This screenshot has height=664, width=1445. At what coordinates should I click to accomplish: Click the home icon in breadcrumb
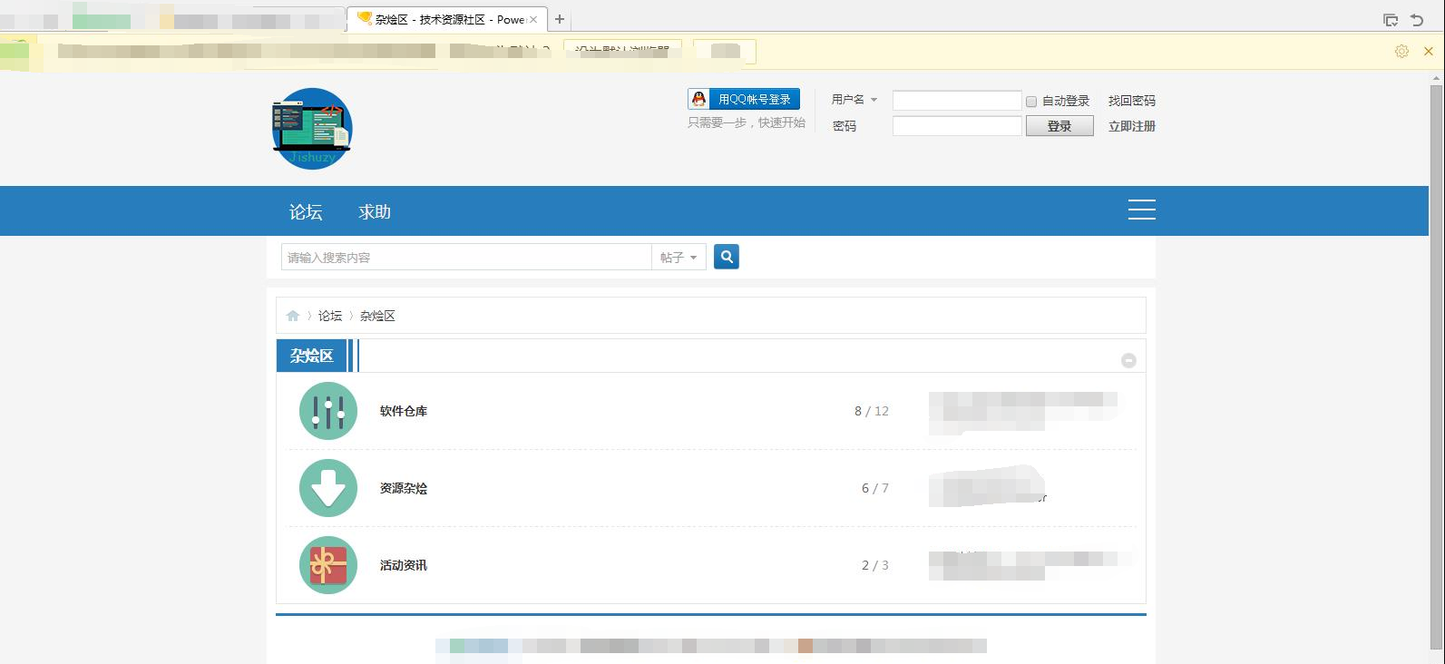293,316
